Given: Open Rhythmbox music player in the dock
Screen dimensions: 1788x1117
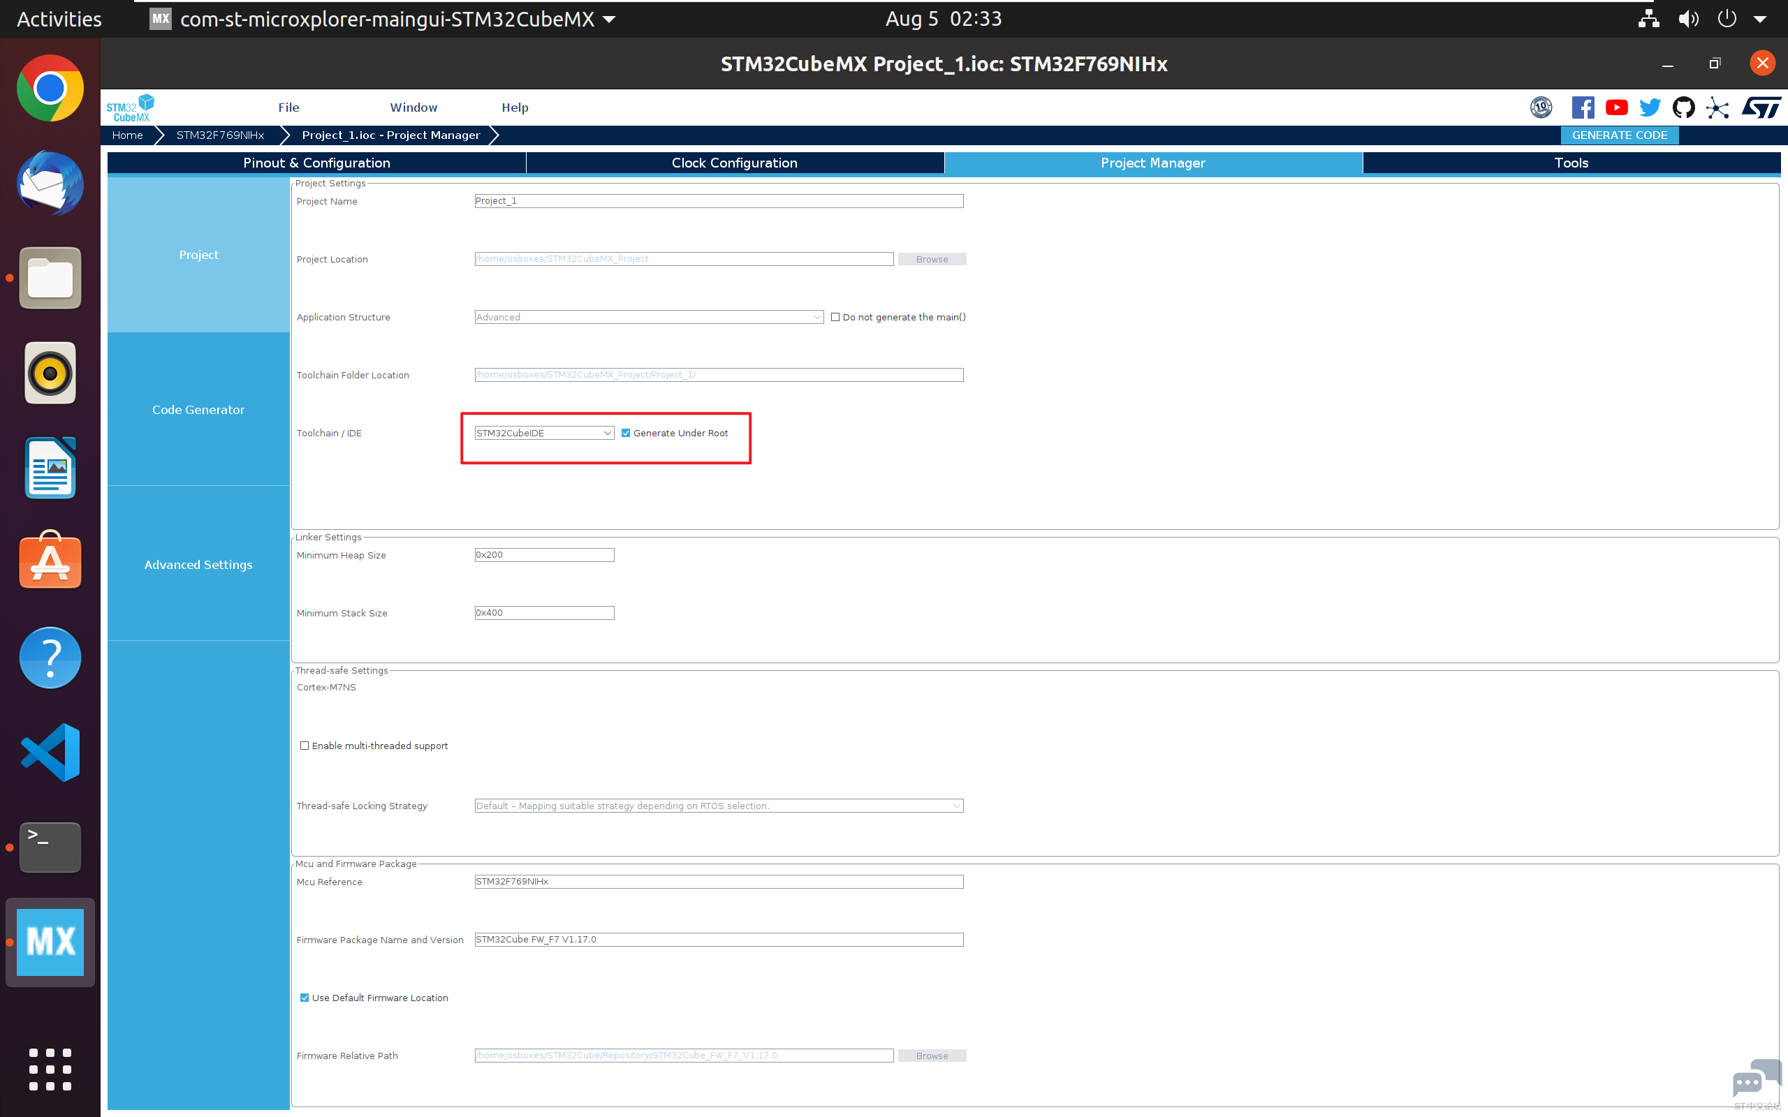Looking at the screenshot, I should (x=50, y=373).
